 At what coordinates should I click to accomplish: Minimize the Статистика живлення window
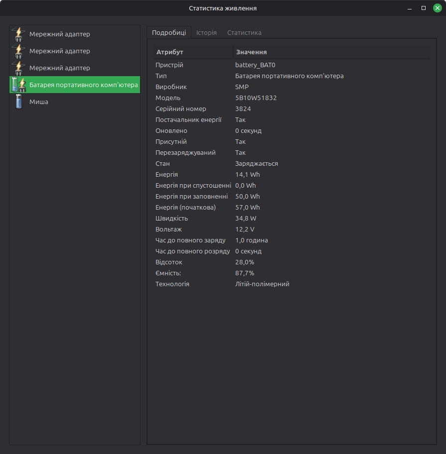point(410,8)
